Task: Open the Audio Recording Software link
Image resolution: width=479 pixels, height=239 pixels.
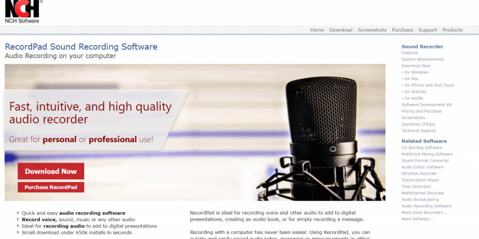Action: pyautogui.click(x=426, y=206)
